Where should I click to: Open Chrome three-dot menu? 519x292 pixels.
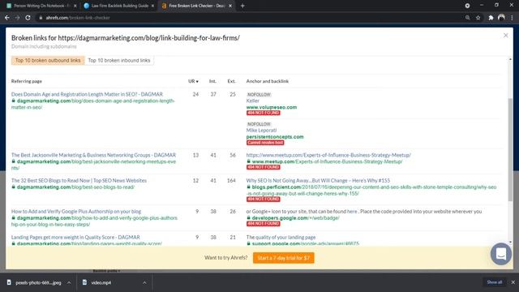[512, 18]
